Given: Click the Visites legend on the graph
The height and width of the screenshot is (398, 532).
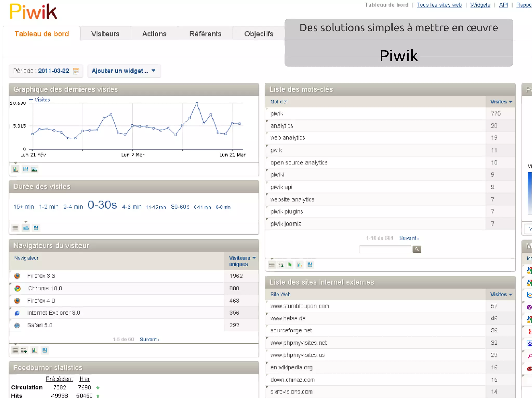Looking at the screenshot, I should coord(39,100).
